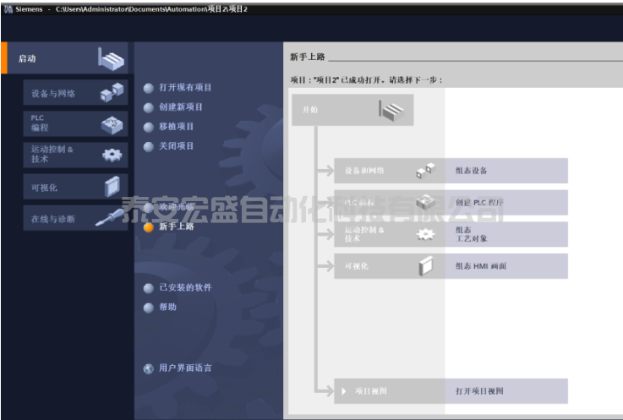The image size is (623, 420).
Task: Click 组态 HMI 画面 link
Action: coord(481,266)
